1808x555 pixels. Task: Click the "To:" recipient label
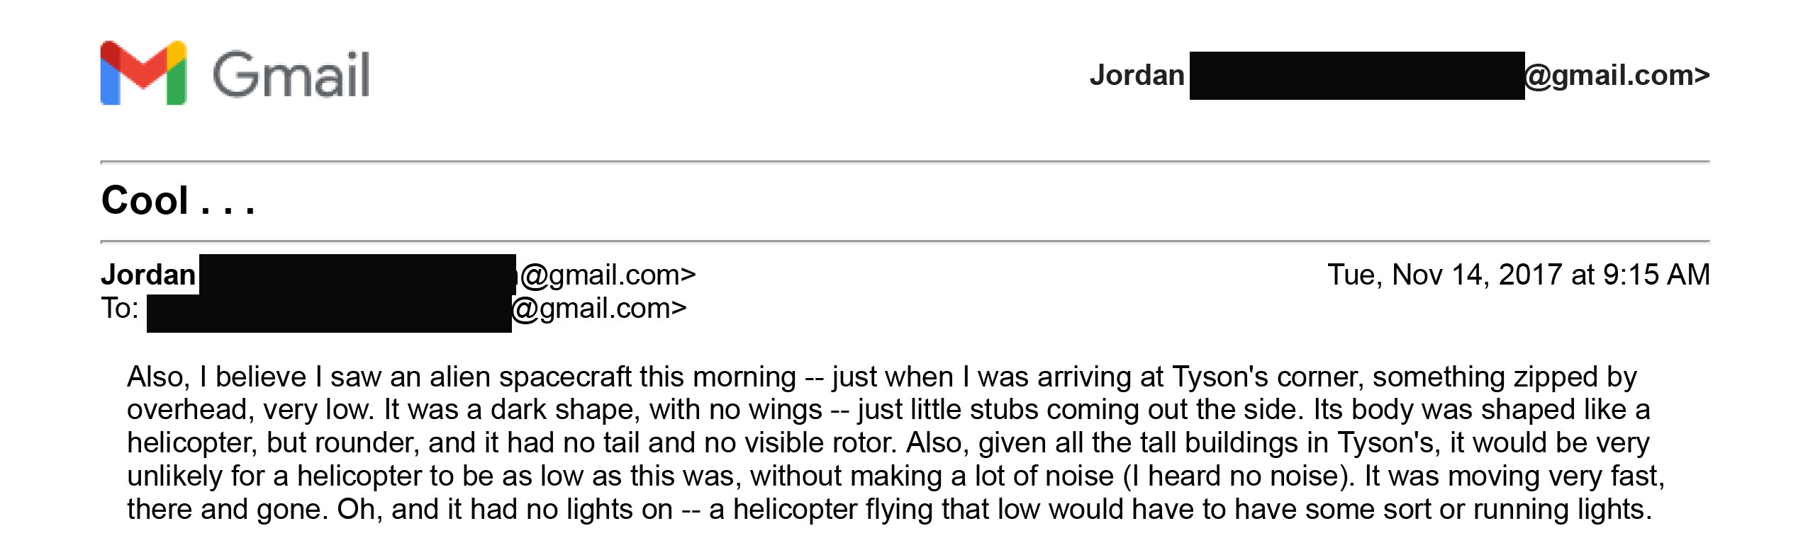click(120, 309)
